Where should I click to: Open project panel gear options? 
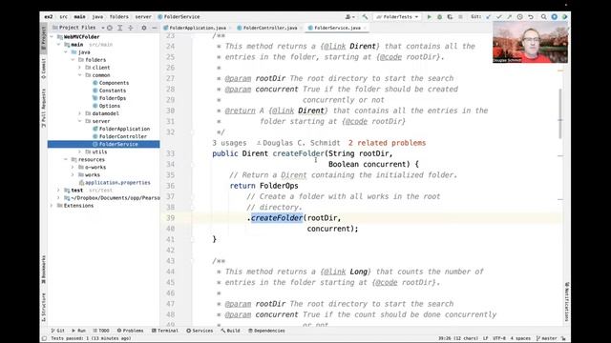(x=144, y=28)
